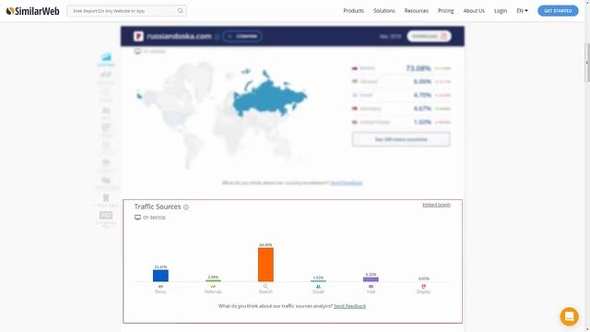Open the About Us menu

(x=474, y=11)
